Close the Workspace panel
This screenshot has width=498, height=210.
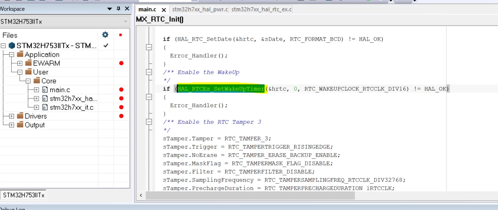127,9
